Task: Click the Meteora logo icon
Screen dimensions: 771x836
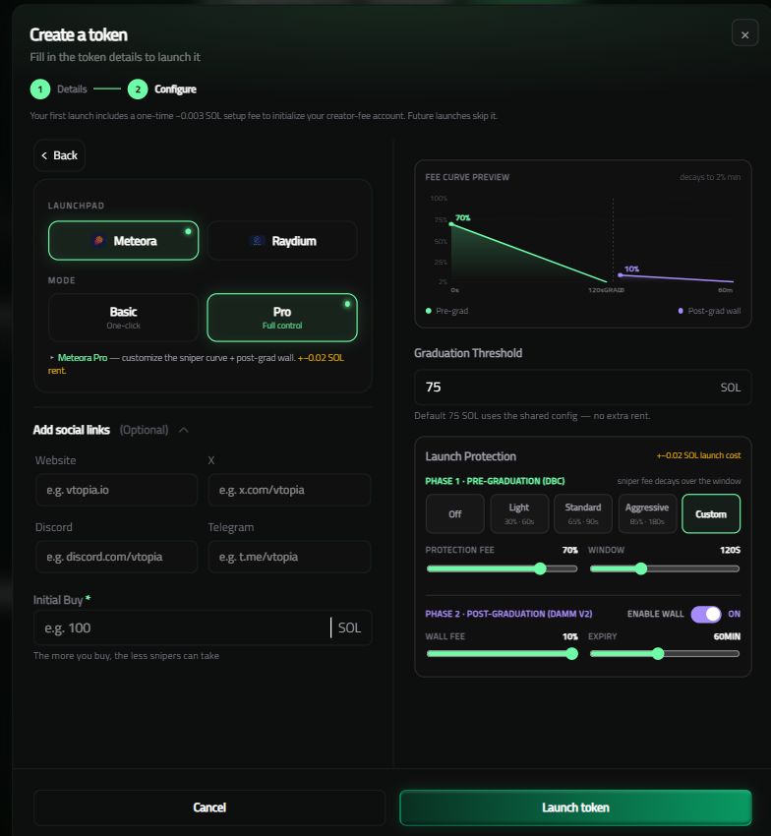Action: click(x=98, y=240)
